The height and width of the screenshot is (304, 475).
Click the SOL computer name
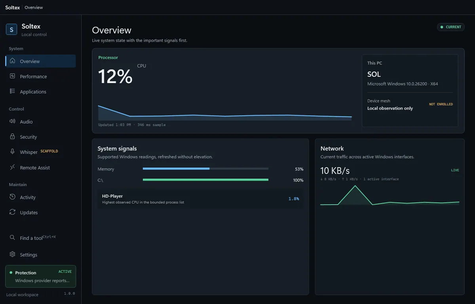pos(374,74)
